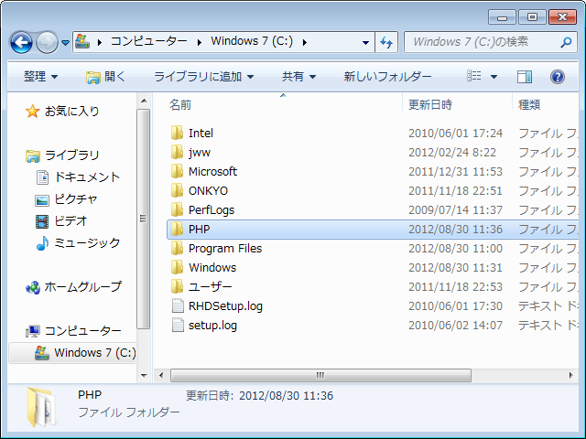Click folder icon next to ONKYO

click(x=177, y=190)
